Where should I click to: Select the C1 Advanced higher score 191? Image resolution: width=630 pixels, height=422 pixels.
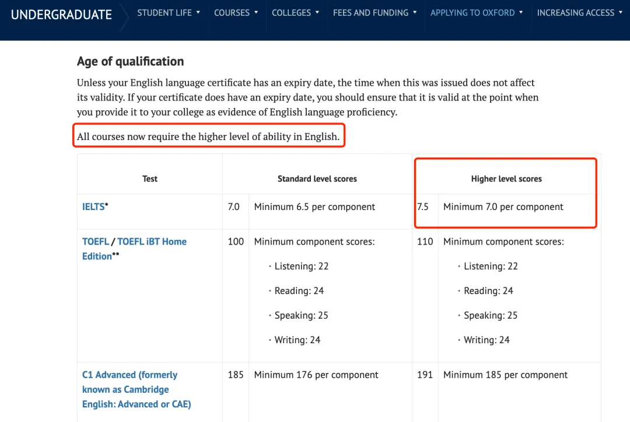[x=425, y=375]
